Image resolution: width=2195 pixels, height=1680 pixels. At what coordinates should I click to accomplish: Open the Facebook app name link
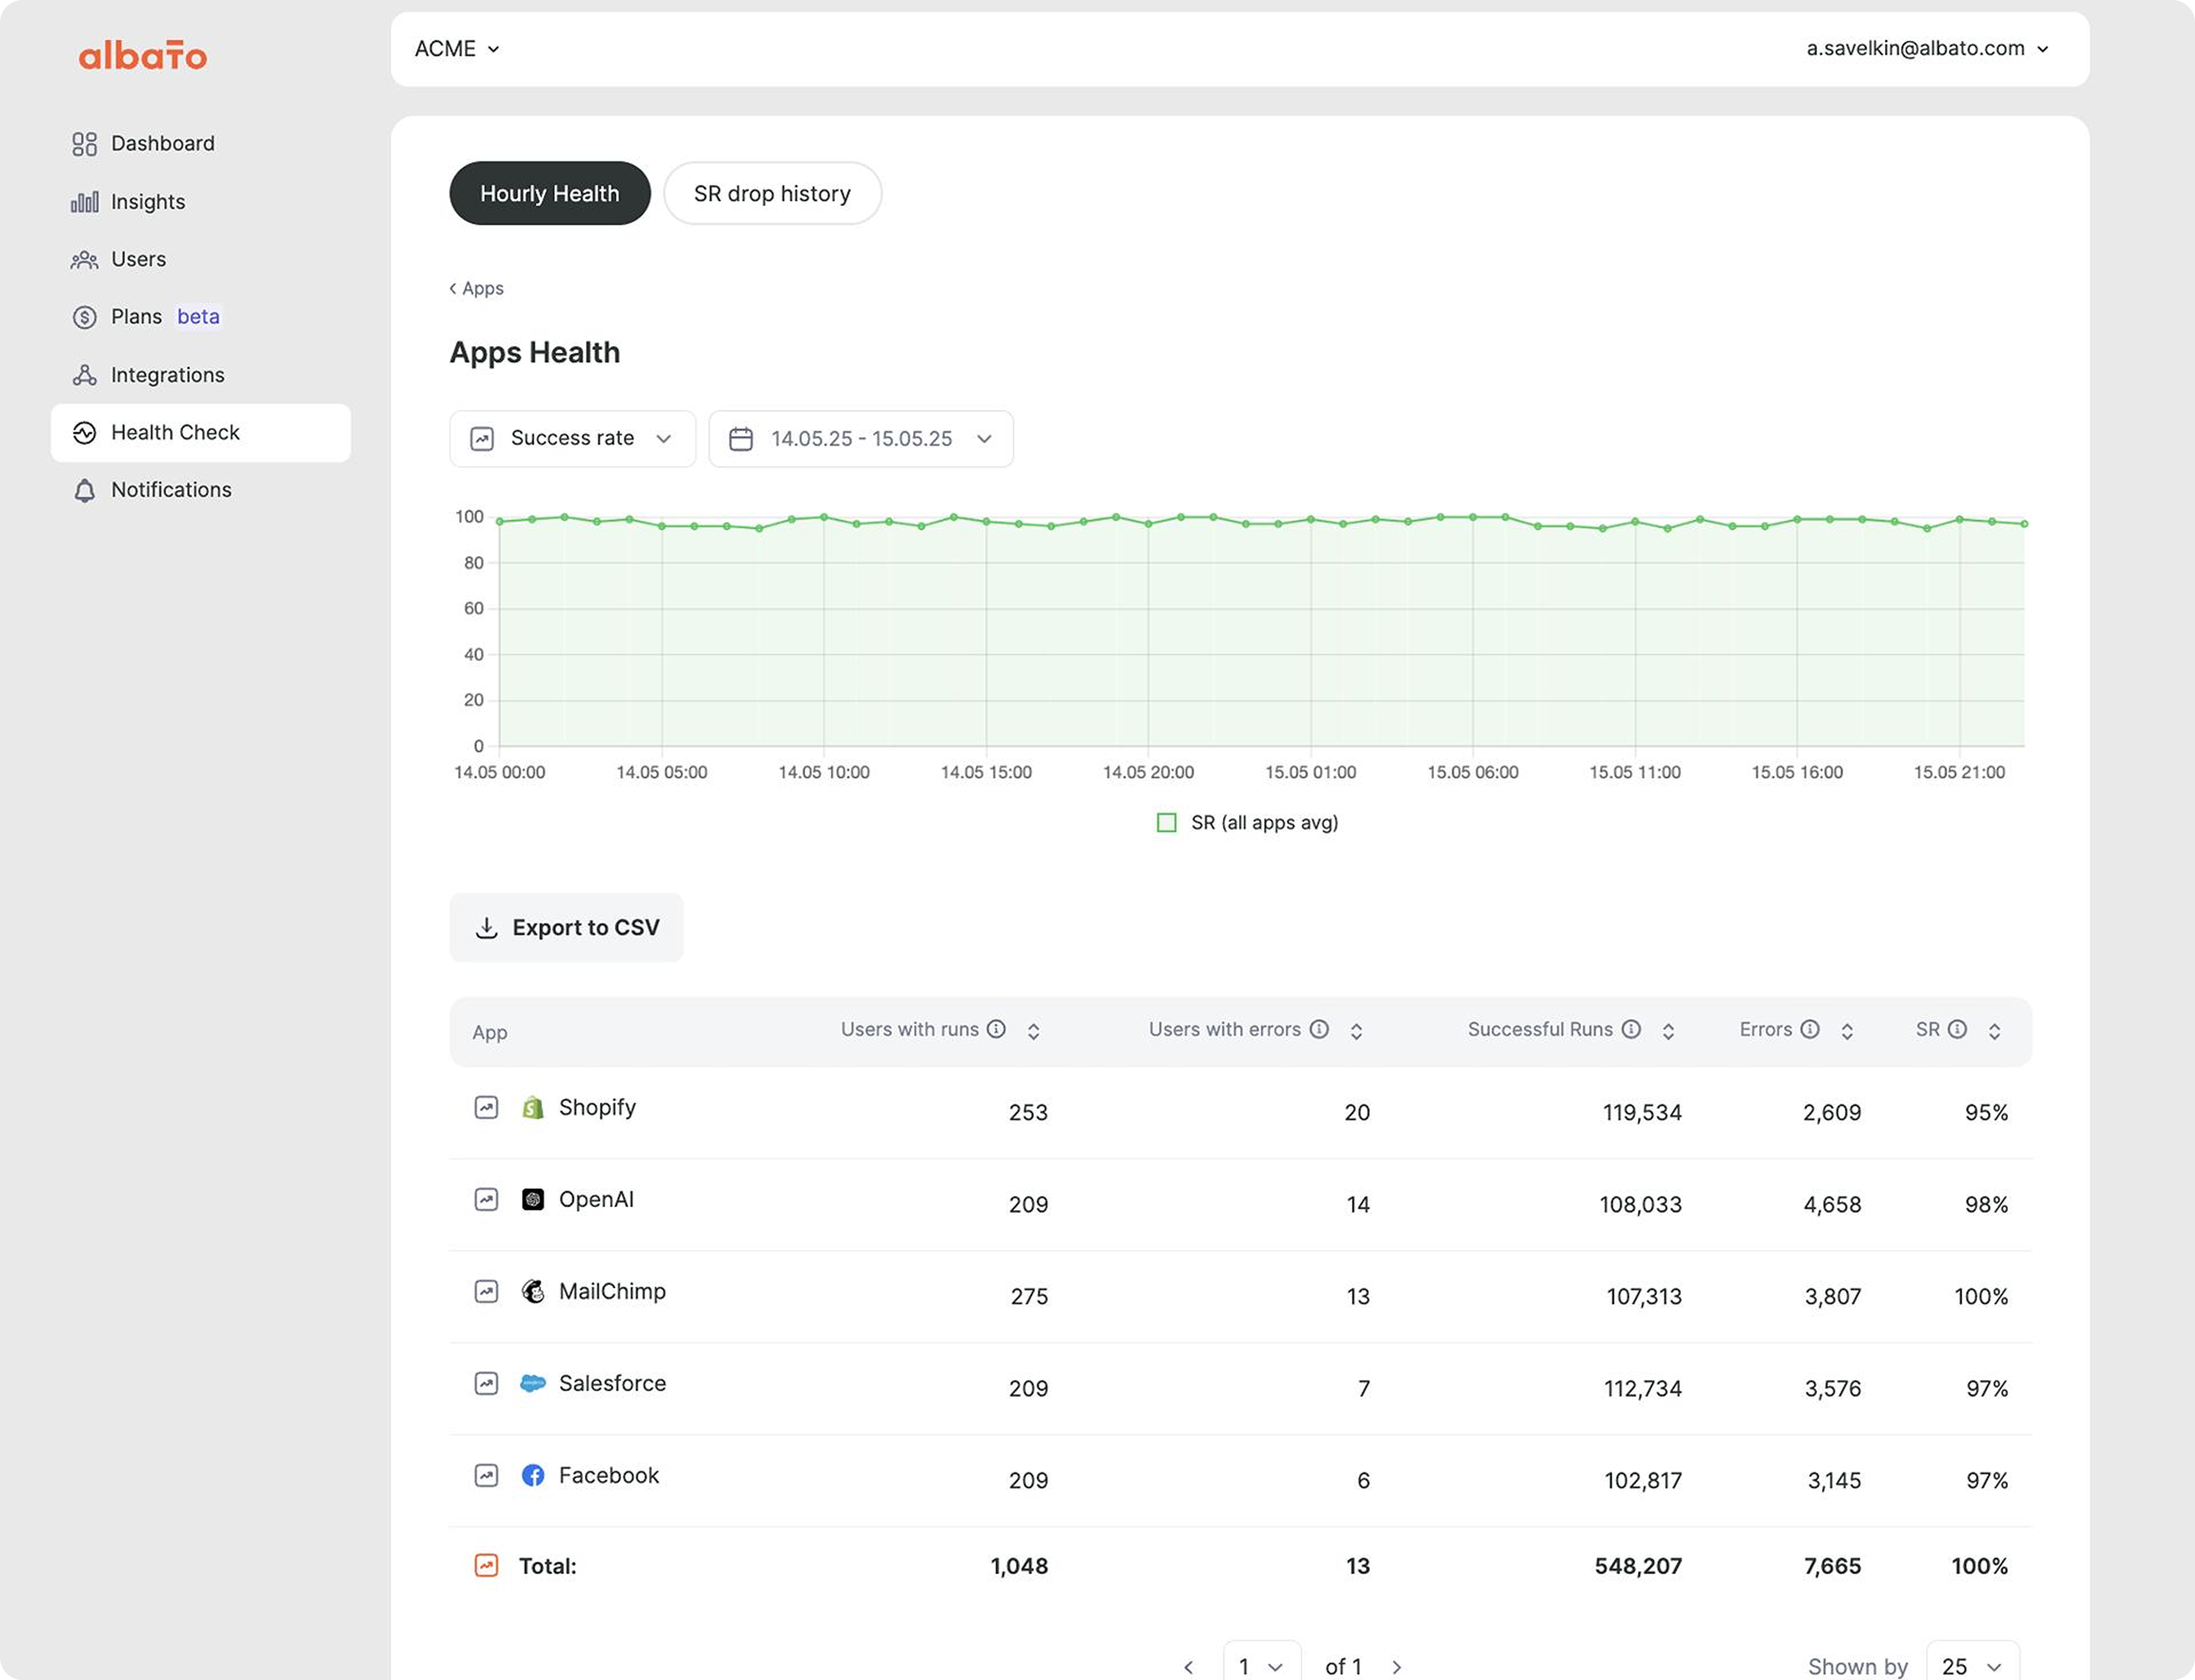point(609,1475)
